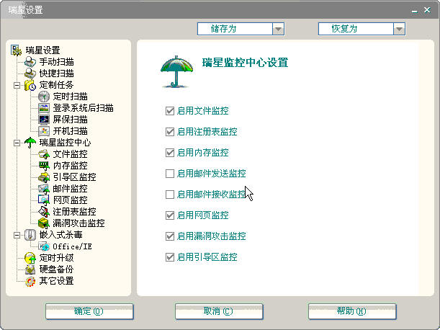Viewport: 440px width, 330px height.
Task: Select 注册表监控 tree label
Action: coord(74,212)
